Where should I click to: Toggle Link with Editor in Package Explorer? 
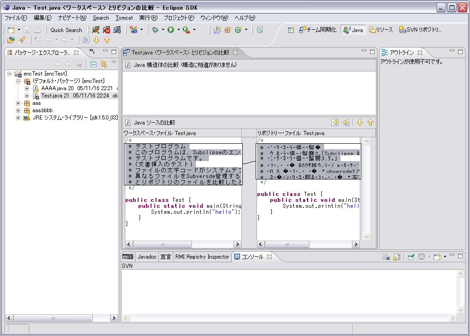point(104,64)
